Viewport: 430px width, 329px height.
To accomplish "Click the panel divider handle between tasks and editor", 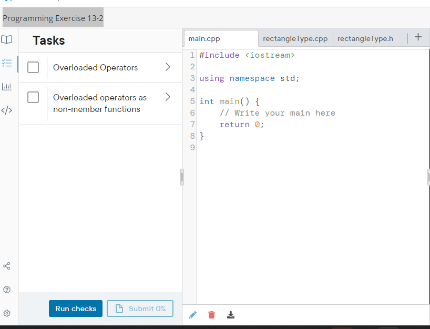I will click(x=182, y=177).
